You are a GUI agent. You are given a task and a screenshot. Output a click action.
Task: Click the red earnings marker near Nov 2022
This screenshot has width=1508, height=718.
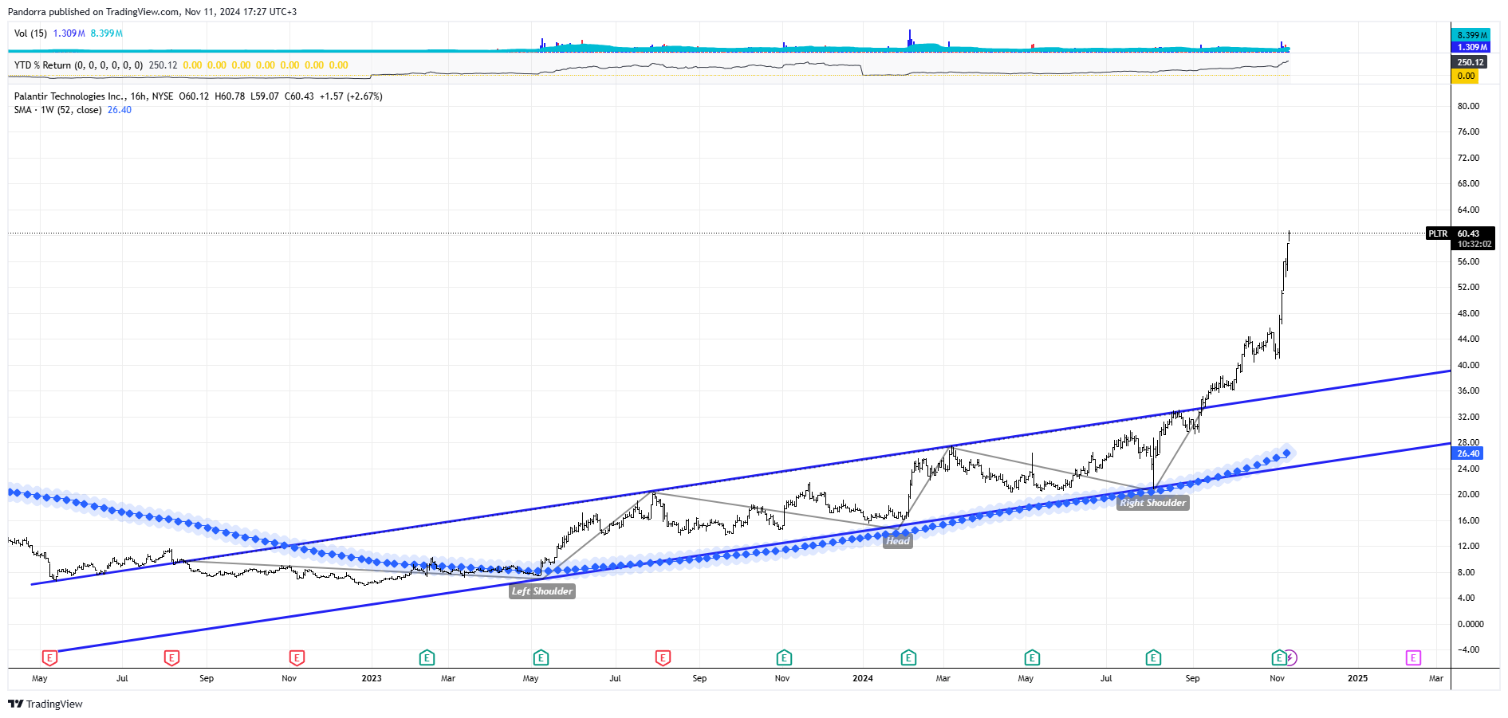[x=297, y=657]
